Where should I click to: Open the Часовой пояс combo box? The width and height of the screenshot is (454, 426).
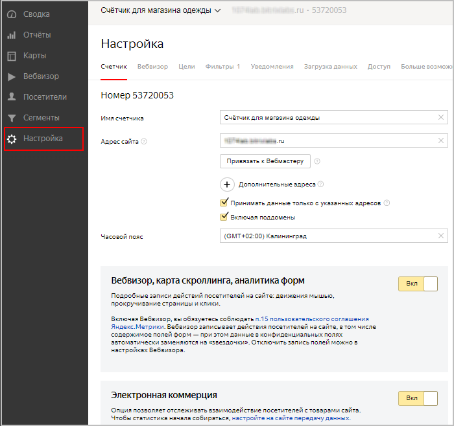coord(333,236)
